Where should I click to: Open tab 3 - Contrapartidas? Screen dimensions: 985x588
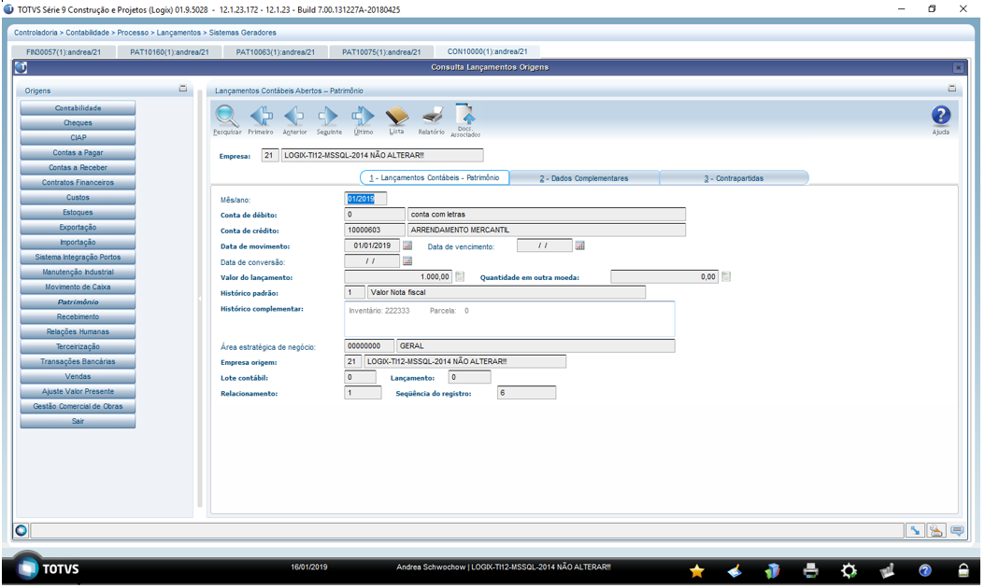point(734,178)
